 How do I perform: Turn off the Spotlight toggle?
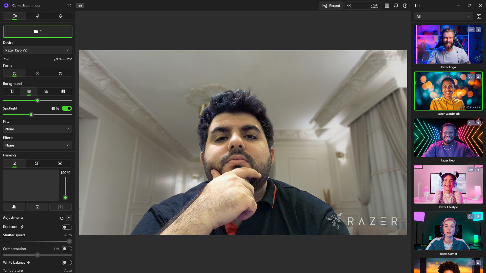[x=67, y=108]
